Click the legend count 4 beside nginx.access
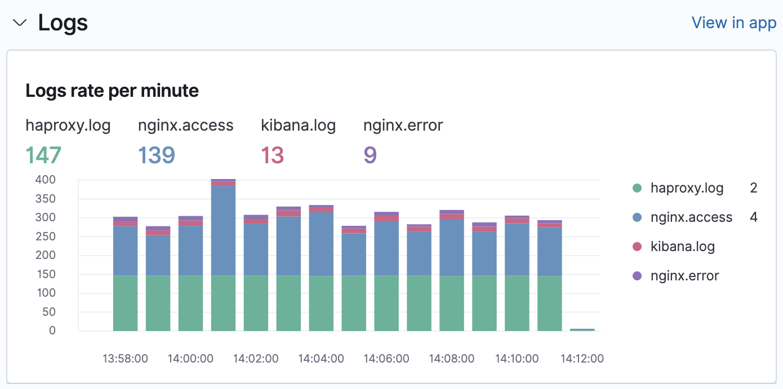 (754, 217)
